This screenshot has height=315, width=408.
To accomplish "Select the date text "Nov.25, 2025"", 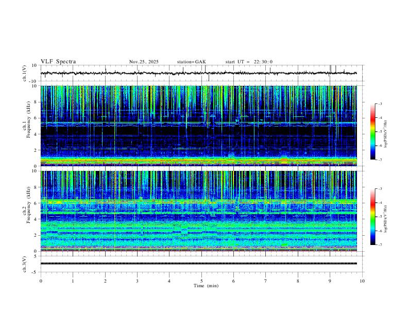I will click(x=144, y=62).
